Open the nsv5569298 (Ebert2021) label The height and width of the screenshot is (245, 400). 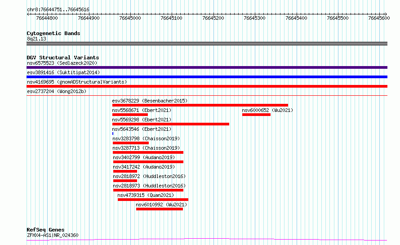[x=142, y=120]
